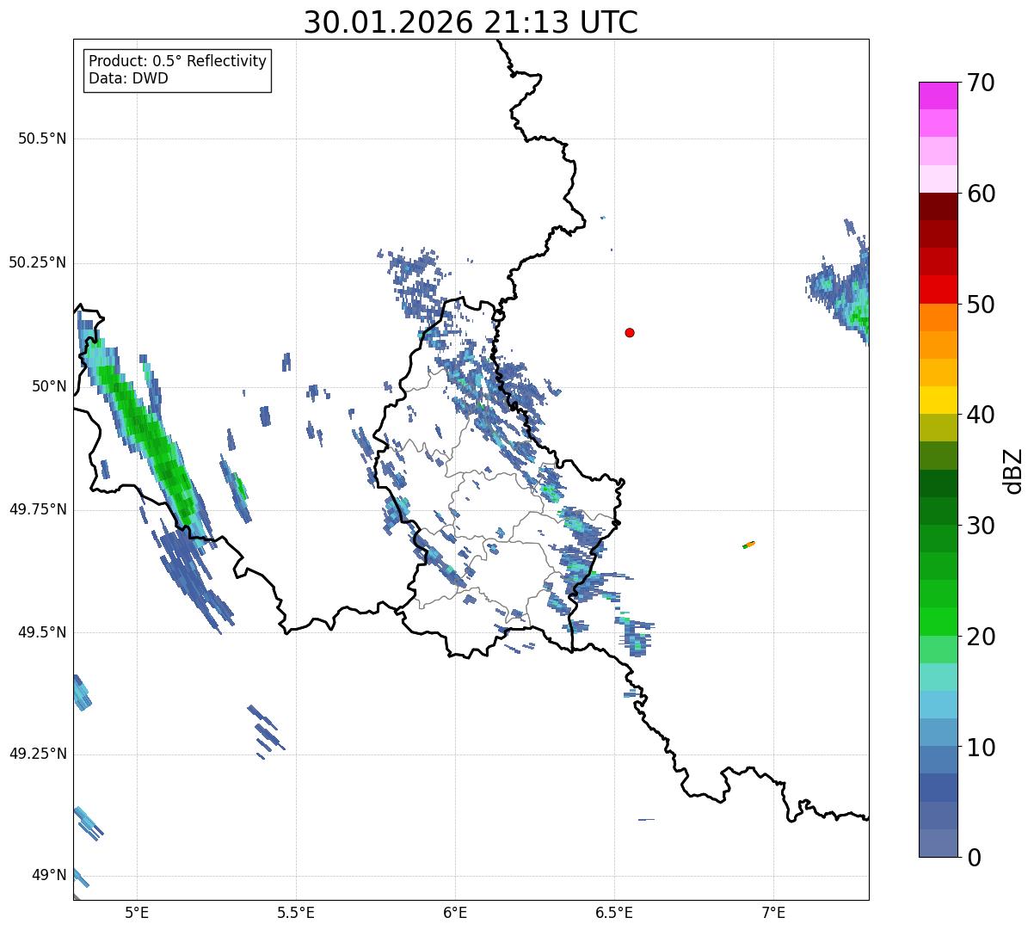1034x930 pixels.
Task: Click the 7°E longitude label
Action: pos(773,912)
